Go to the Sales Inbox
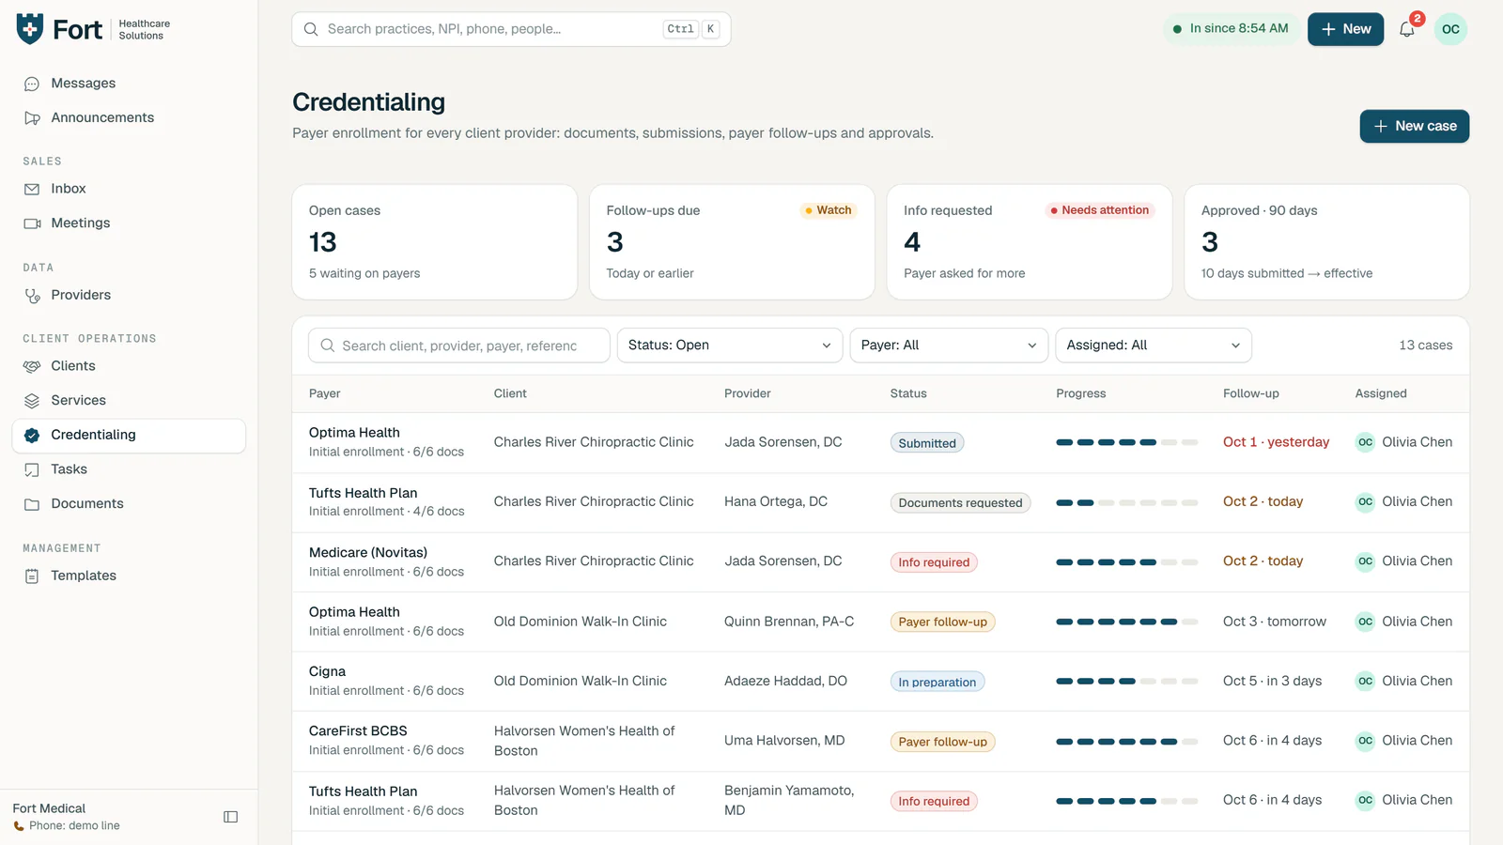Screen dimensions: 1503x845 pos(129,189)
